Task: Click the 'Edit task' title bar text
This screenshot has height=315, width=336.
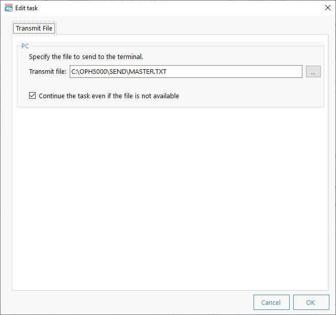Action: (26, 8)
